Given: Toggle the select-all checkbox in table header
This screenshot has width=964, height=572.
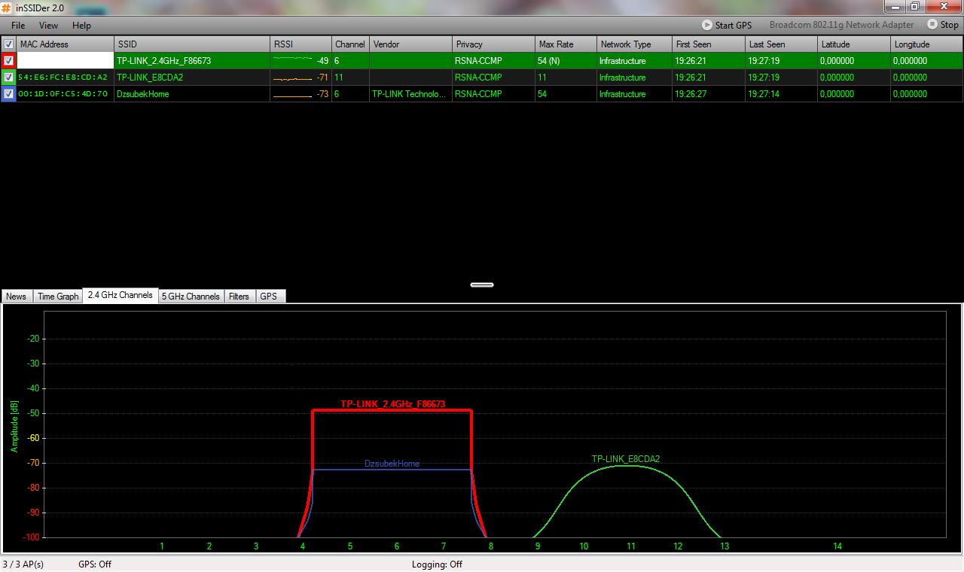Looking at the screenshot, I should 8,44.
